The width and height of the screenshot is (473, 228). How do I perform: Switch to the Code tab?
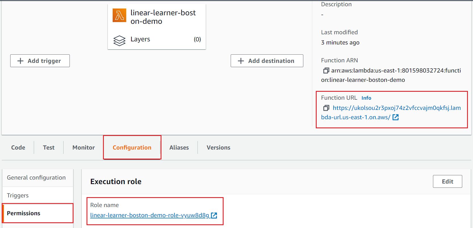point(18,148)
